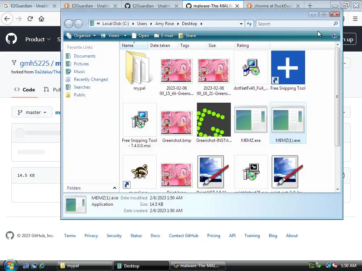Select the paint.net 3.0 beta icon
The height and width of the screenshot is (271, 362).
tap(288, 172)
